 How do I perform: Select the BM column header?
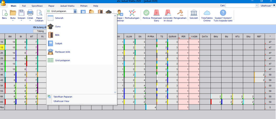10,37
